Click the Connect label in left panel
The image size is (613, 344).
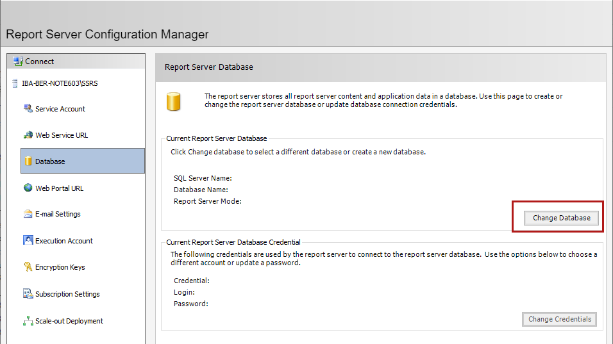[40, 61]
